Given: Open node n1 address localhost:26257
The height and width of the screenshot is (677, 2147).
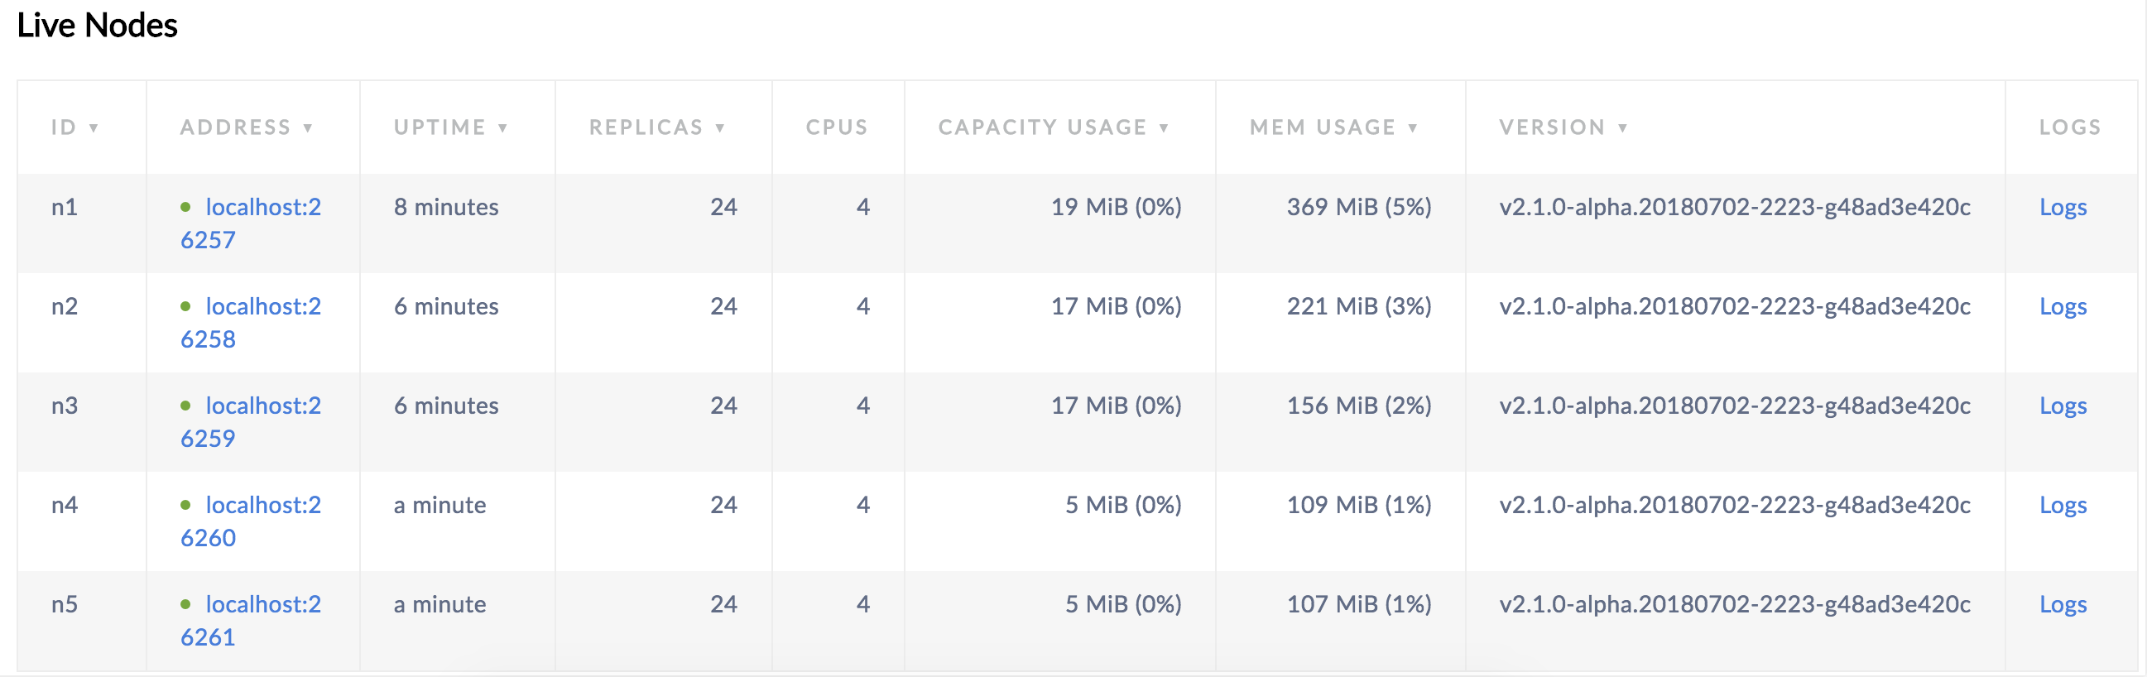Looking at the screenshot, I should pos(262,207).
